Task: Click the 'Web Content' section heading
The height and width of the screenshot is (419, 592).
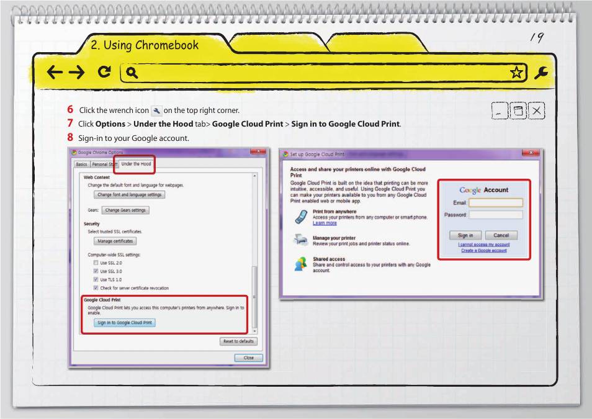Action: pos(97,177)
